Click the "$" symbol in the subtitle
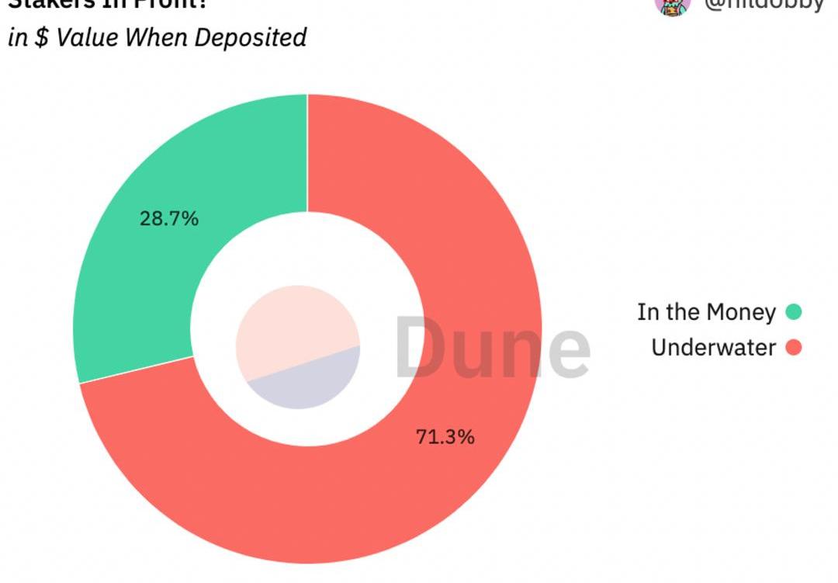Viewport: 838px width, 583px height. point(43,37)
